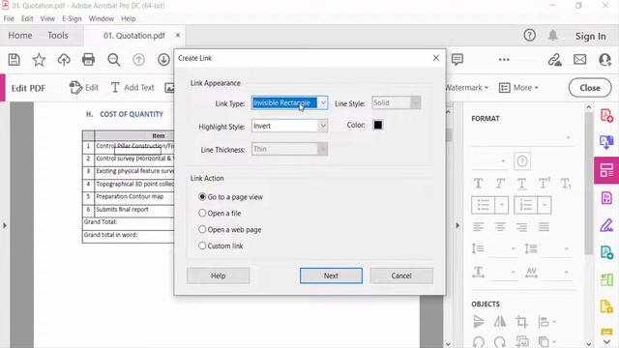Open the Highlight Style dropdown
The height and width of the screenshot is (348, 619).
[x=289, y=126]
